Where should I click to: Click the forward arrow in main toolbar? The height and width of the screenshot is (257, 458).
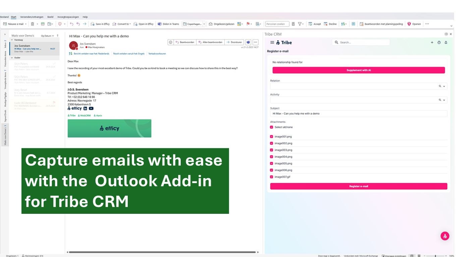(84, 24)
